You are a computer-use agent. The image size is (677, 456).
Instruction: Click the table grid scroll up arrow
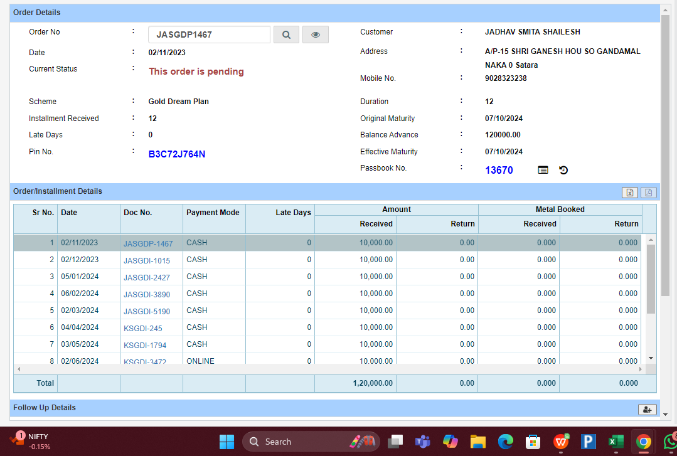click(x=651, y=239)
